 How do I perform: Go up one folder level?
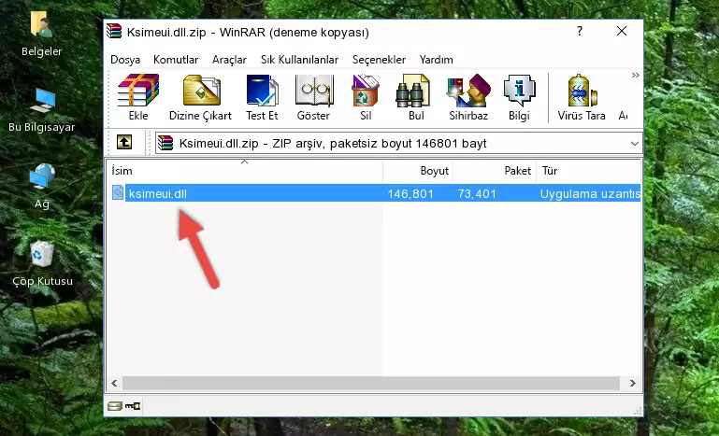[124, 143]
